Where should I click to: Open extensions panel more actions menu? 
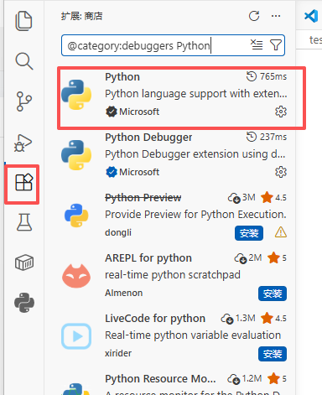pos(276,16)
